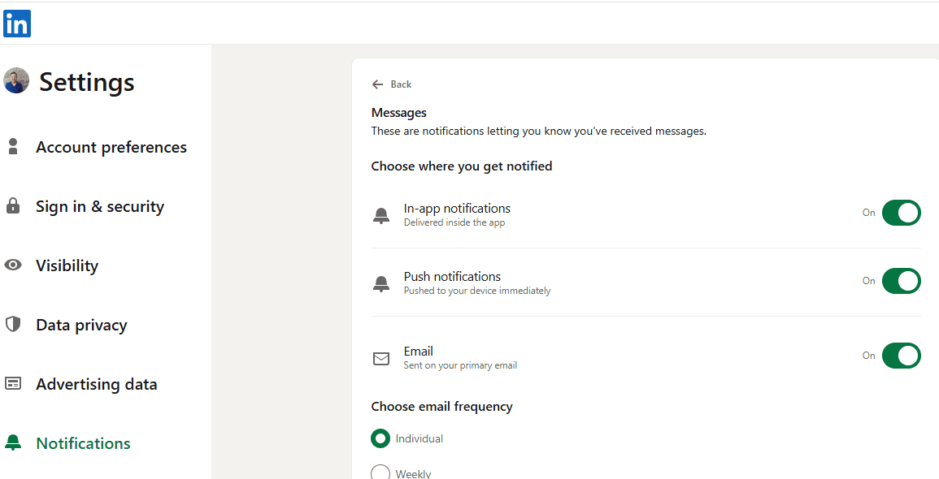Viewport: 939px width, 479px height.
Task: Go Back to the previous settings page
Action: click(392, 84)
